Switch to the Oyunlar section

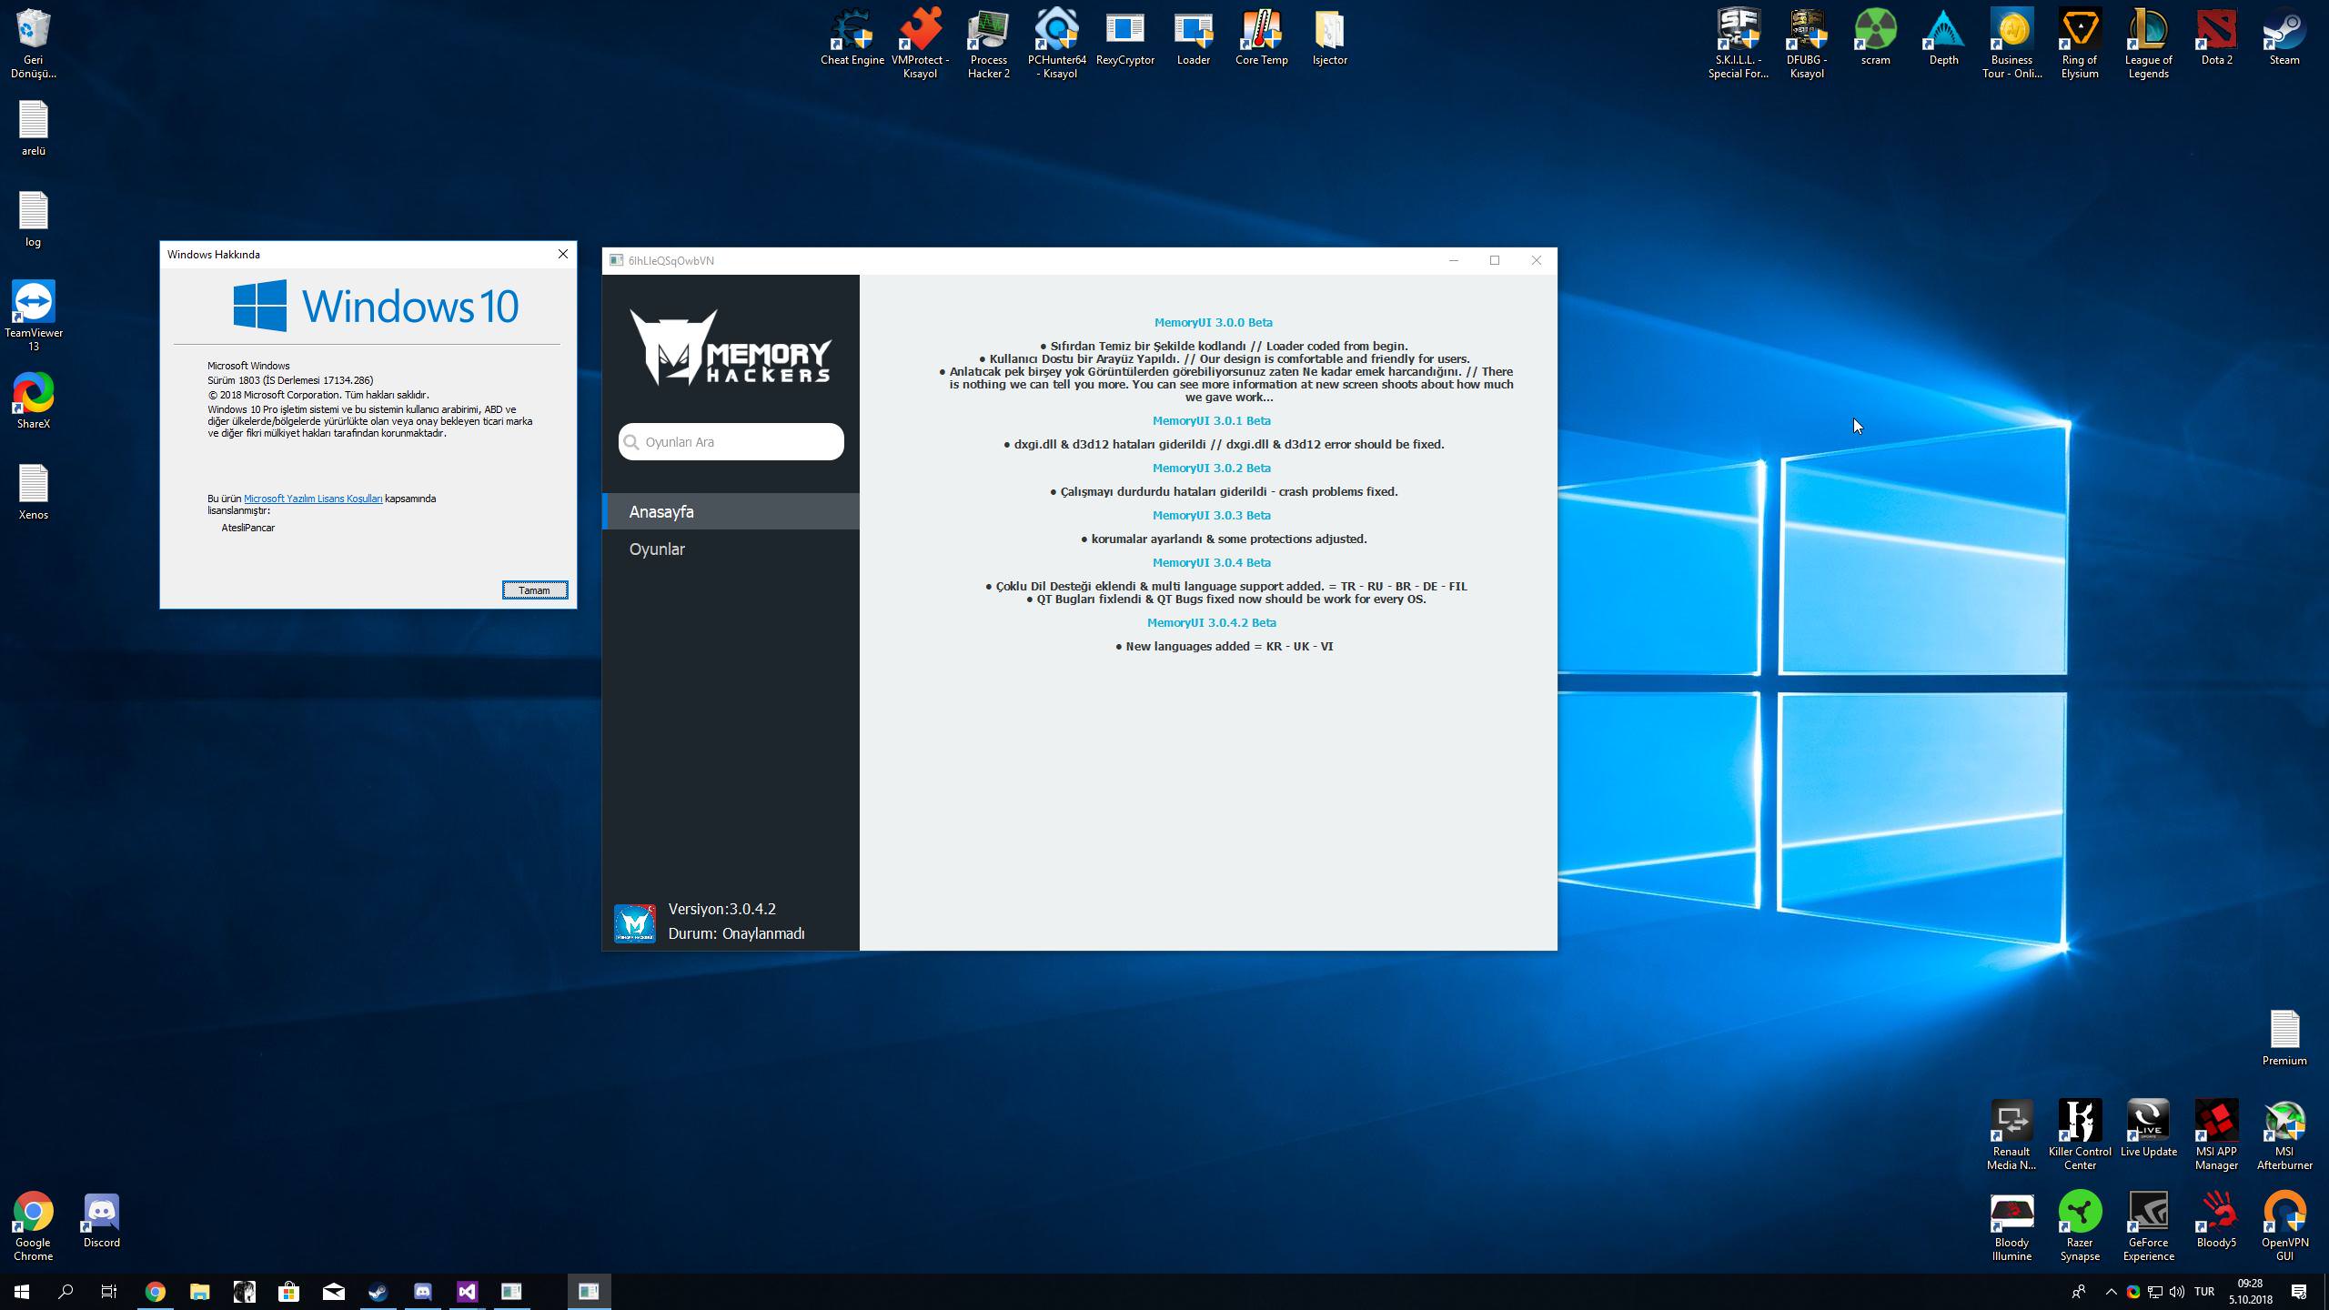(x=731, y=549)
